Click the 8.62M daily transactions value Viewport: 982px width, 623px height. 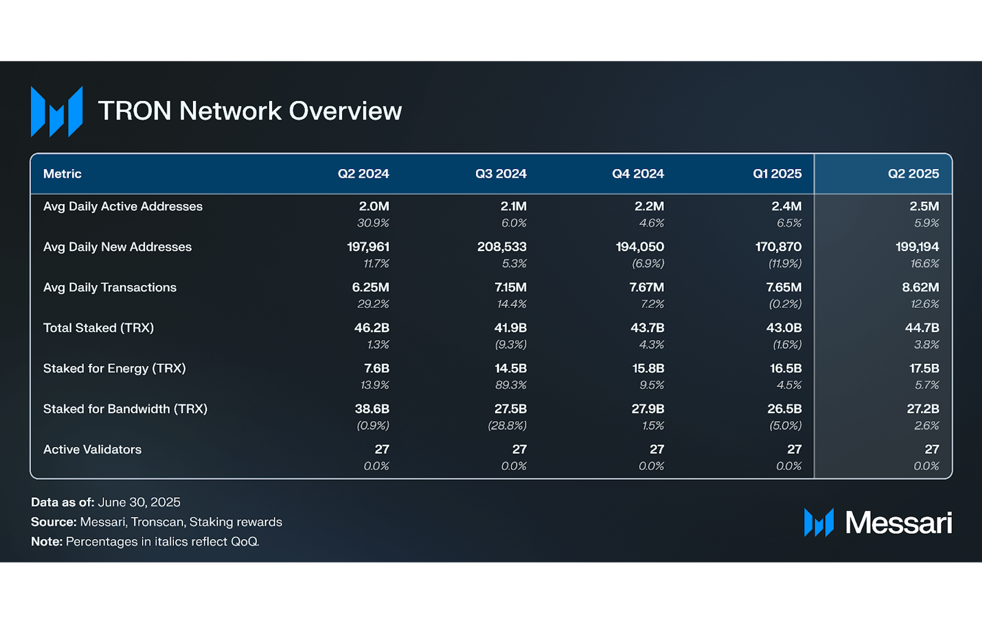click(921, 287)
